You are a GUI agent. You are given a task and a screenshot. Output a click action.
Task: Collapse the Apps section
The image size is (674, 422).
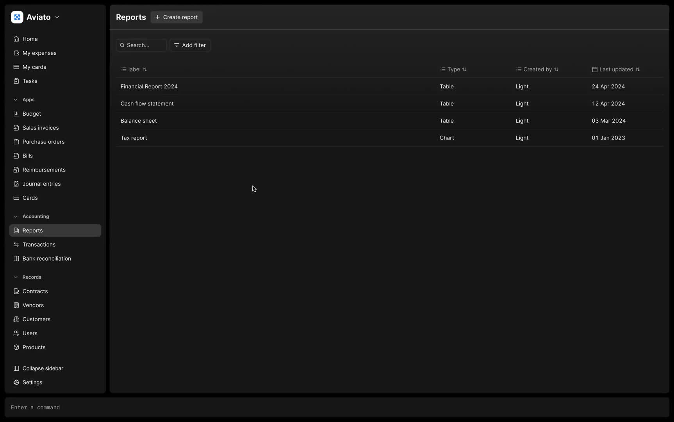point(16,100)
